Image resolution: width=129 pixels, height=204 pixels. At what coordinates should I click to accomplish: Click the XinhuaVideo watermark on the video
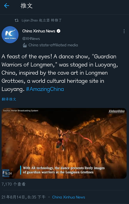tap(116, 111)
